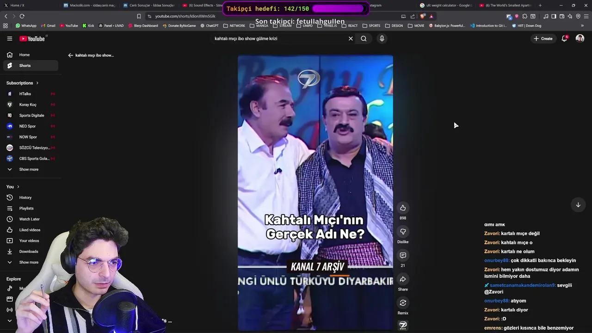
Task: Open Watch Later in the sidebar
Action: (x=31, y=219)
